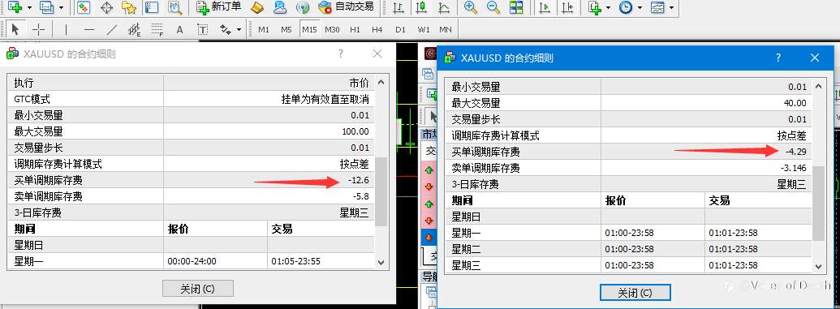Open Strategy Tester magnifier icon

174,7
